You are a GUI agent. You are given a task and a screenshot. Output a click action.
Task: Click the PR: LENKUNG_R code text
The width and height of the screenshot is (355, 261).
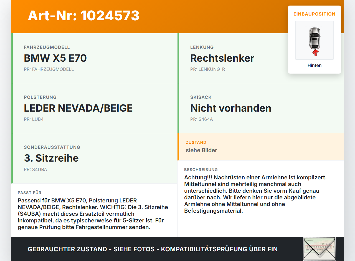click(208, 69)
